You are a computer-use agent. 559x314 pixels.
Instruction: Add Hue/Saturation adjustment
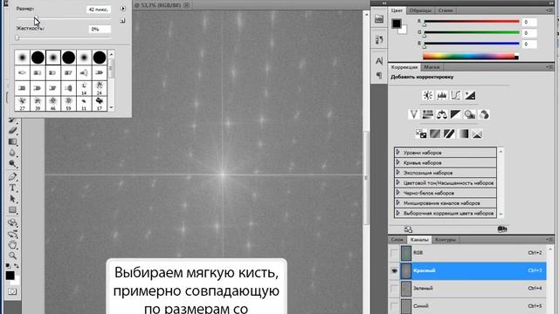point(427,114)
